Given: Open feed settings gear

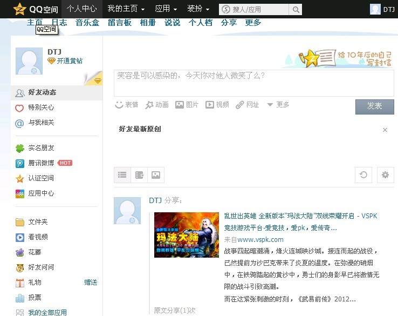Looking at the screenshot, I should click(385, 175).
